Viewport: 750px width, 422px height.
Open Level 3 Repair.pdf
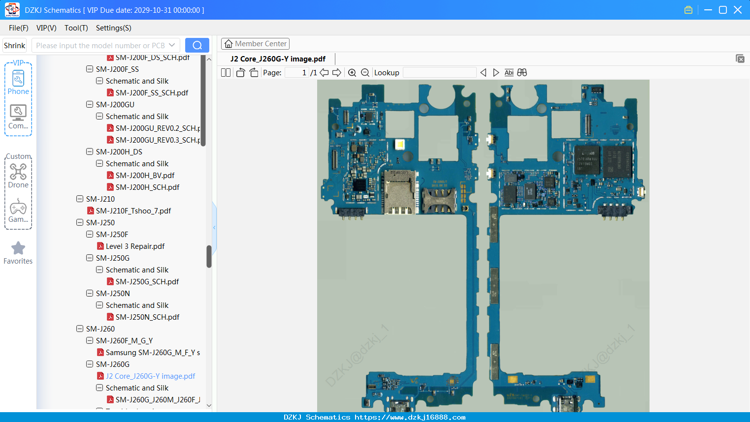(131, 246)
